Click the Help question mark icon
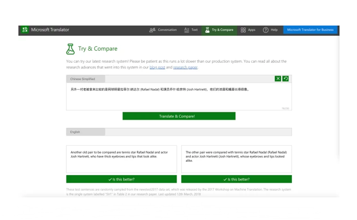This screenshot has width=357, height=220. coord(265,30)
